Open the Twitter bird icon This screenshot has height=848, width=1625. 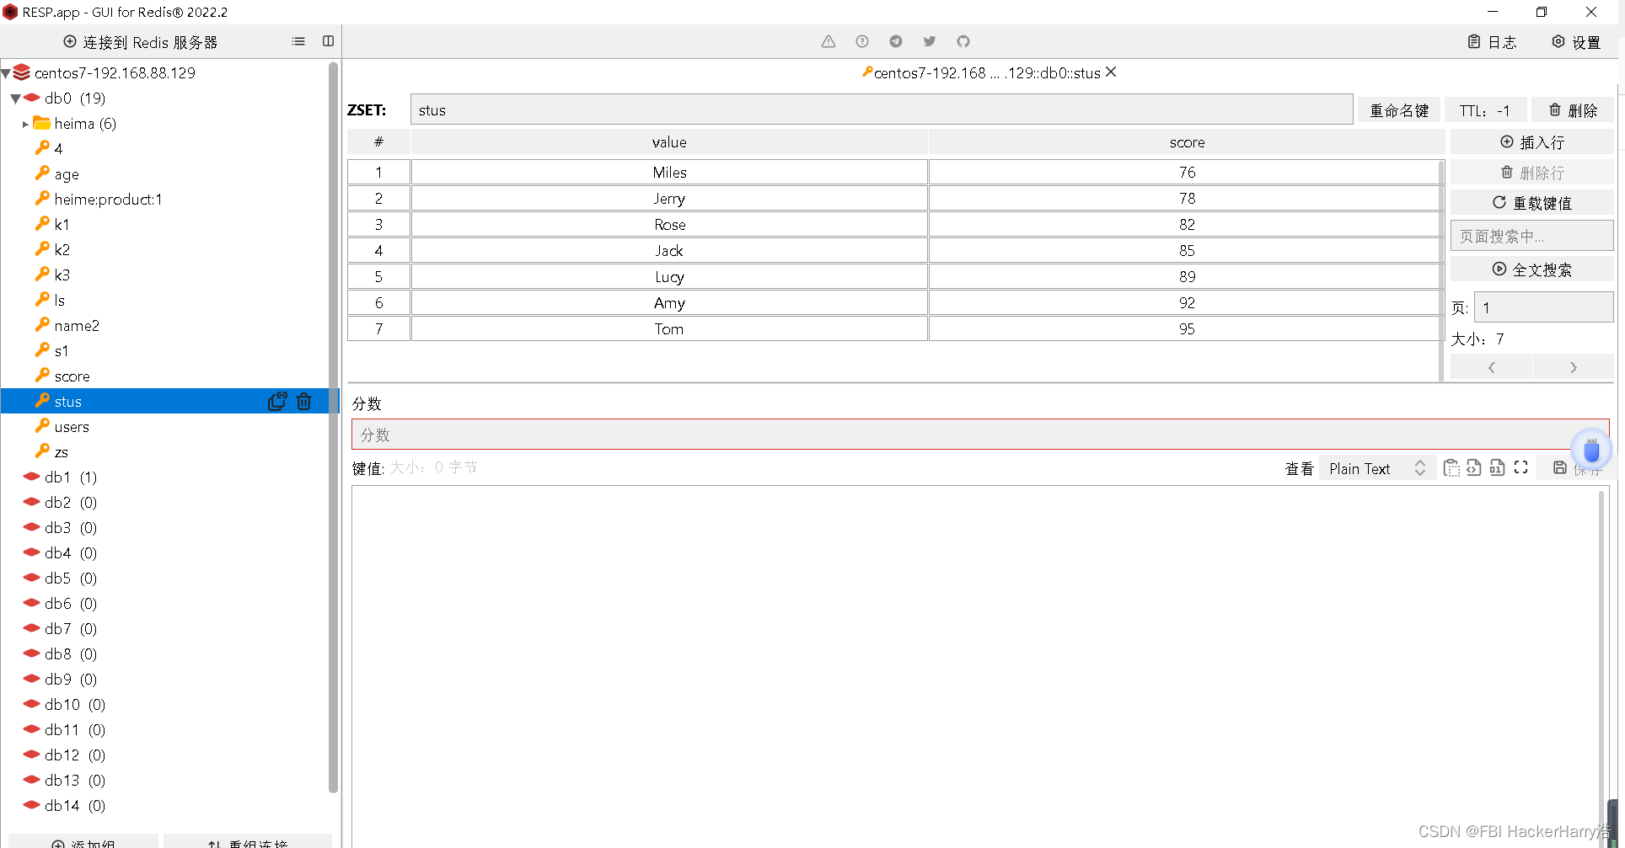[x=930, y=41]
